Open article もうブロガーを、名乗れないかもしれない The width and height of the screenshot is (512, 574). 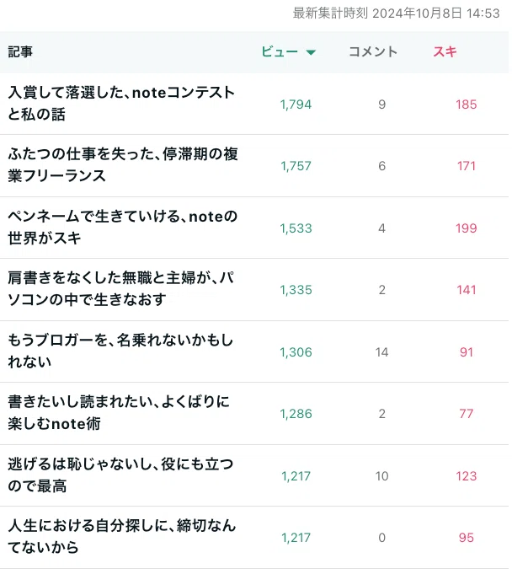120,351
